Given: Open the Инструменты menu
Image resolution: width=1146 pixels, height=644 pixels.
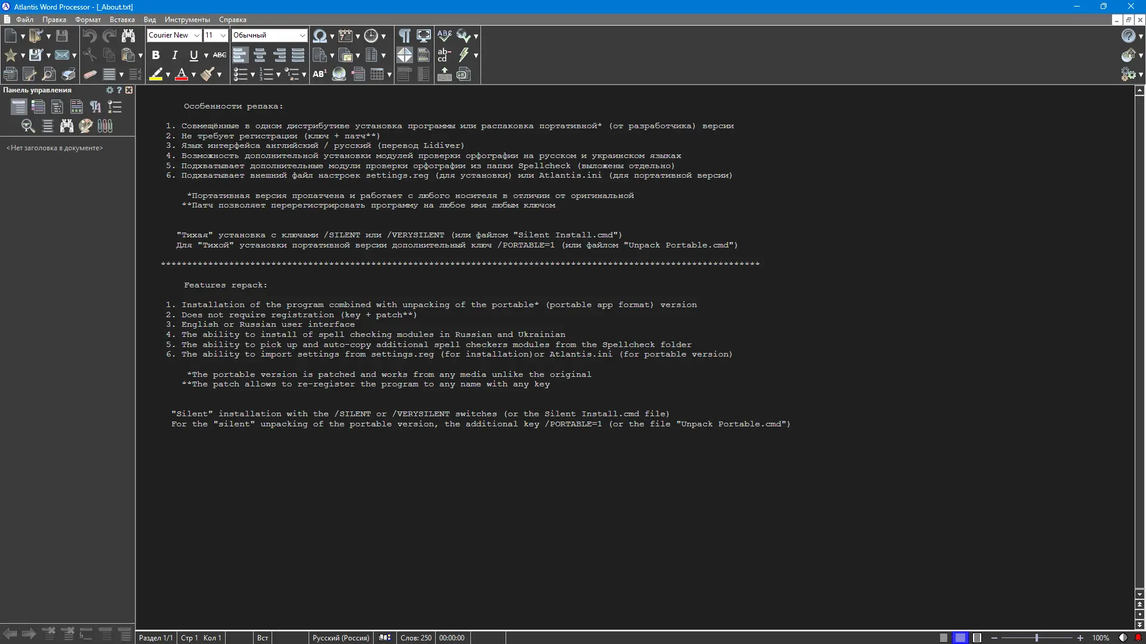Looking at the screenshot, I should [x=187, y=20].
